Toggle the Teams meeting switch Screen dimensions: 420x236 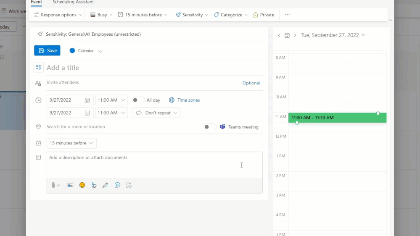tap(209, 127)
